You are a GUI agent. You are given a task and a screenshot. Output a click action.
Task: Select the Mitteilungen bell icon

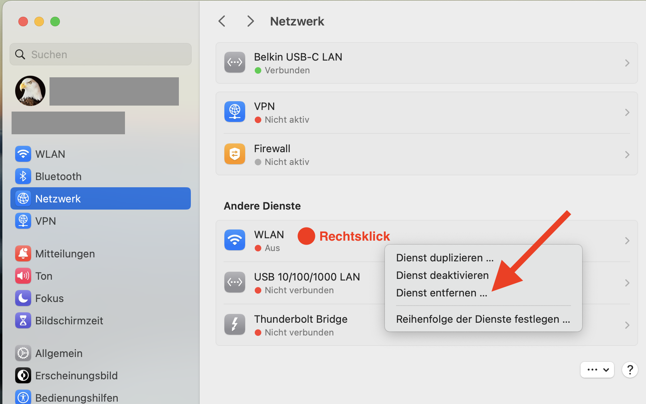pyautogui.click(x=23, y=253)
